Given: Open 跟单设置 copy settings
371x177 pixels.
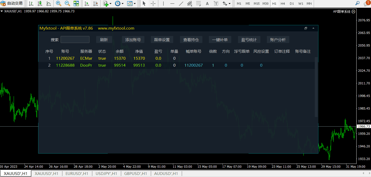Looking at the screenshot, I should 162,40.
